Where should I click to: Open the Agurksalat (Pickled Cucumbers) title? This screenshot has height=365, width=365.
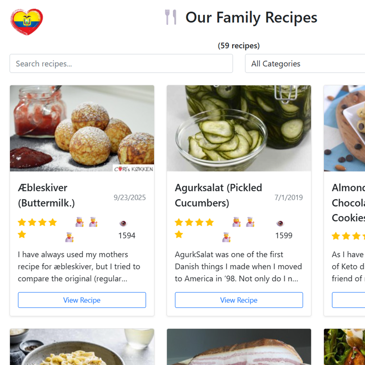click(218, 195)
